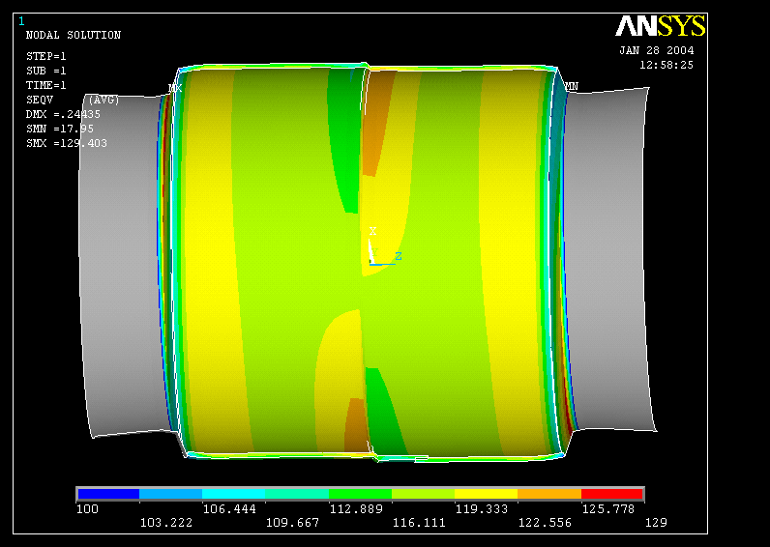This screenshot has height=547, width=770.
Task: Select the light blue legend swatch at 103.222
Action: coord(171,494)
